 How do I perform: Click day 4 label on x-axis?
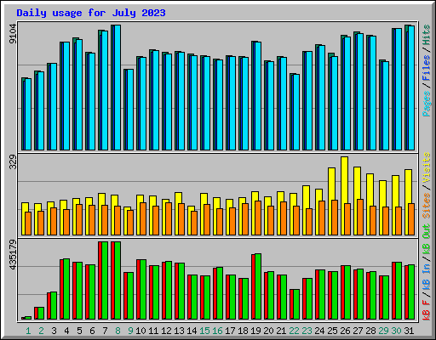(66, 331)
